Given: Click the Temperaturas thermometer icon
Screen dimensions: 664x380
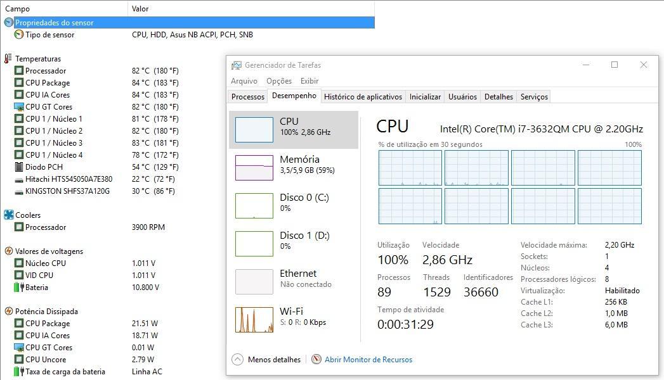Looking at the screenshot, I should click(x=8, y=58).
